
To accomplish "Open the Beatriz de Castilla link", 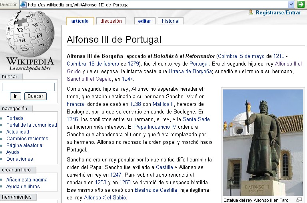I will coord(156,190).
